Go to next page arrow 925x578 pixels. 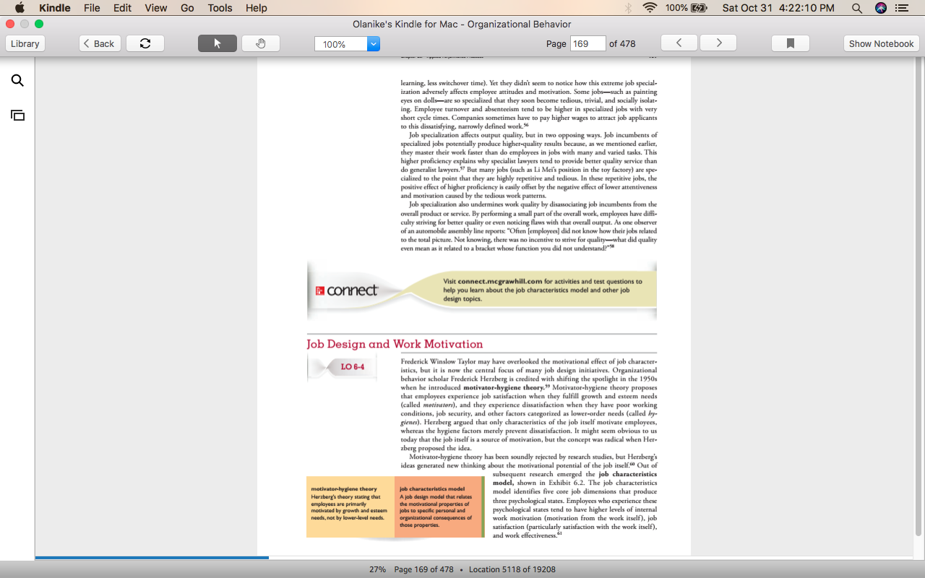pos(718,43)
